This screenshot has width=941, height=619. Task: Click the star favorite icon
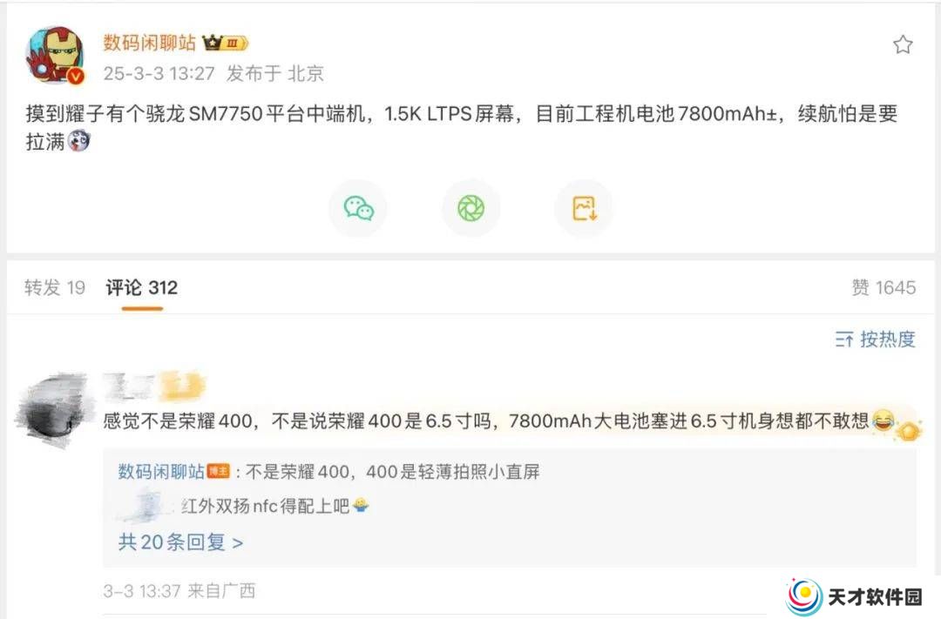pos(903,44)
